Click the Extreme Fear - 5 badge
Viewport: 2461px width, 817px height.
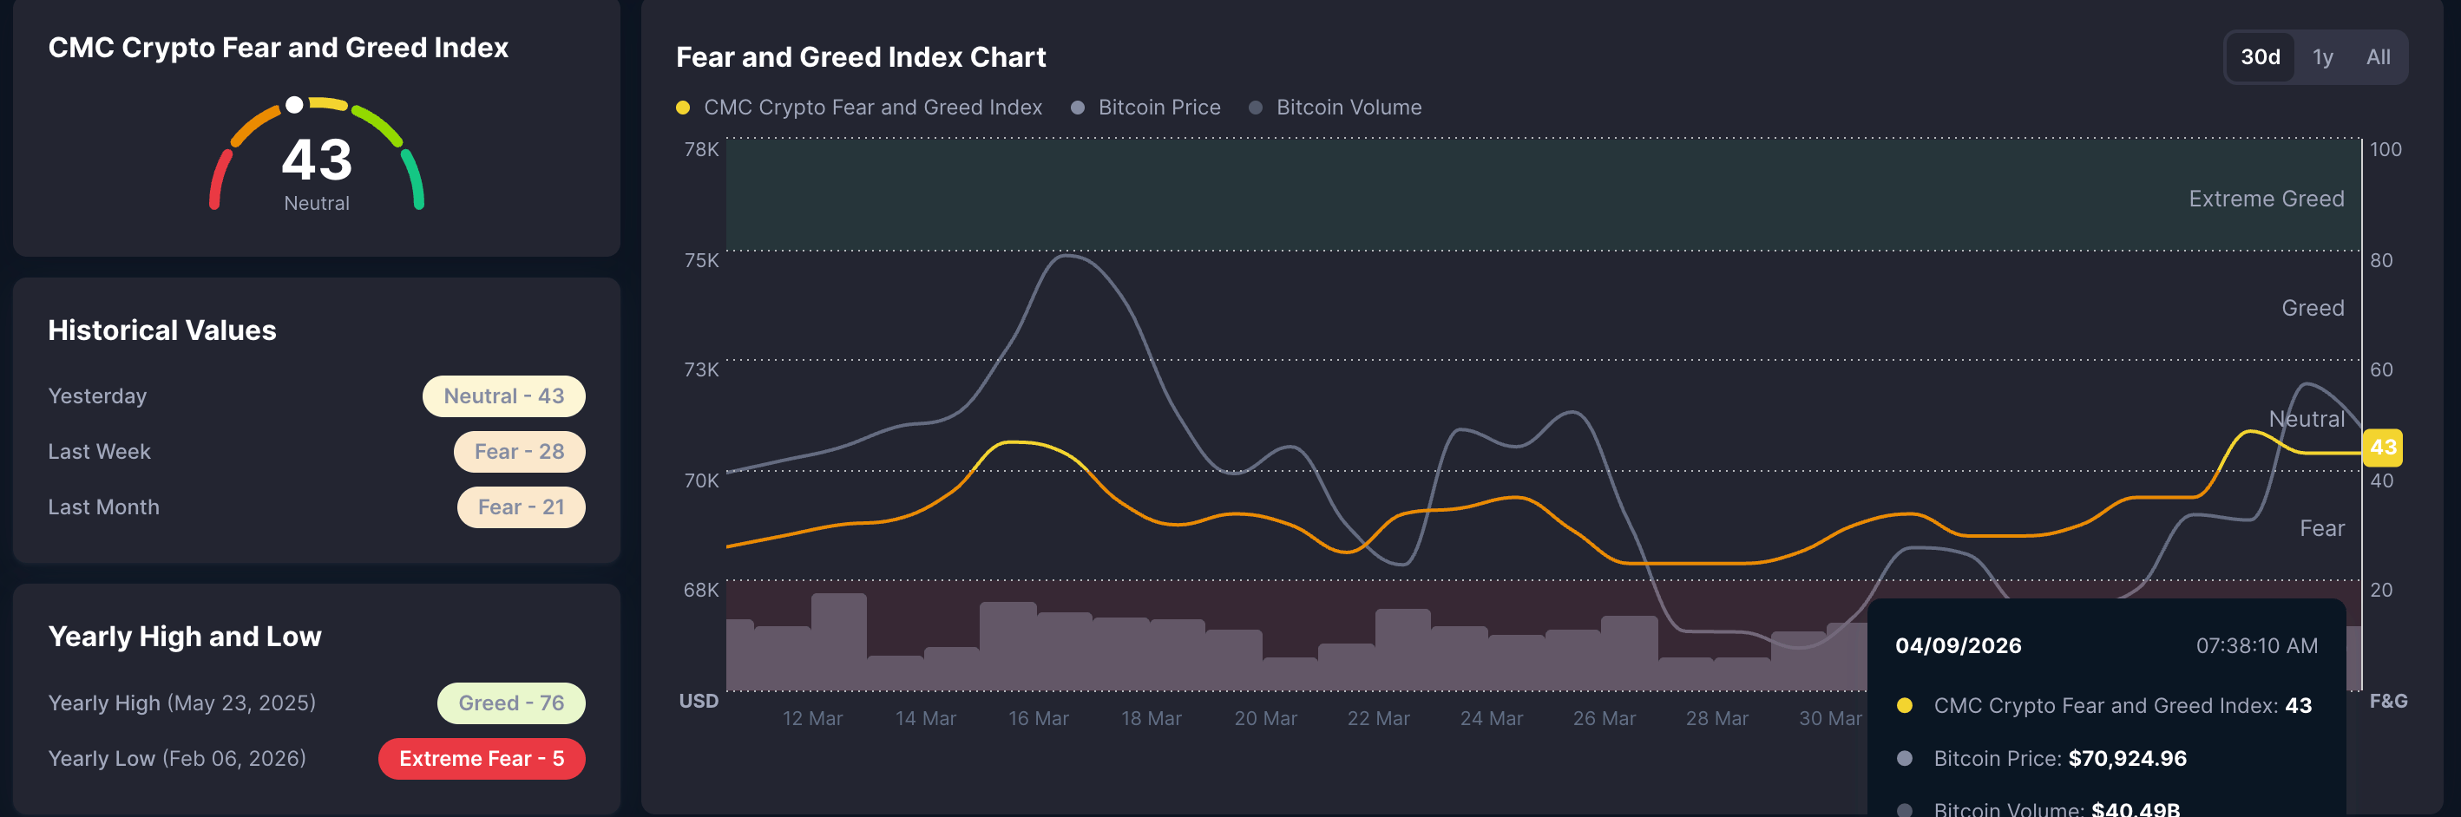482,759
